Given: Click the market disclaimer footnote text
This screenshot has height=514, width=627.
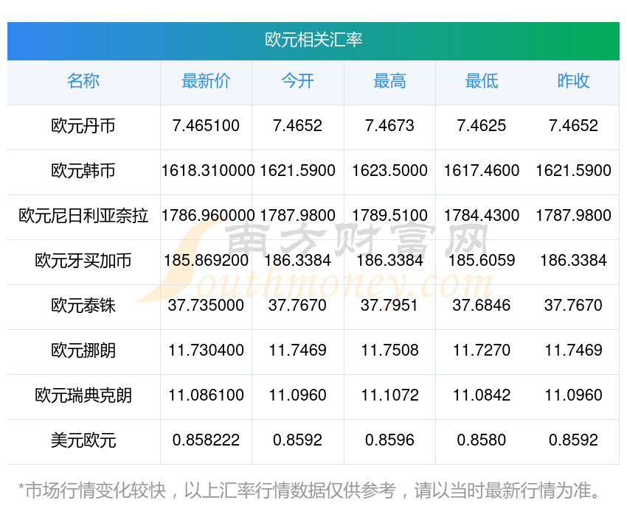Looking at the screenshot, I should [309, 490].
